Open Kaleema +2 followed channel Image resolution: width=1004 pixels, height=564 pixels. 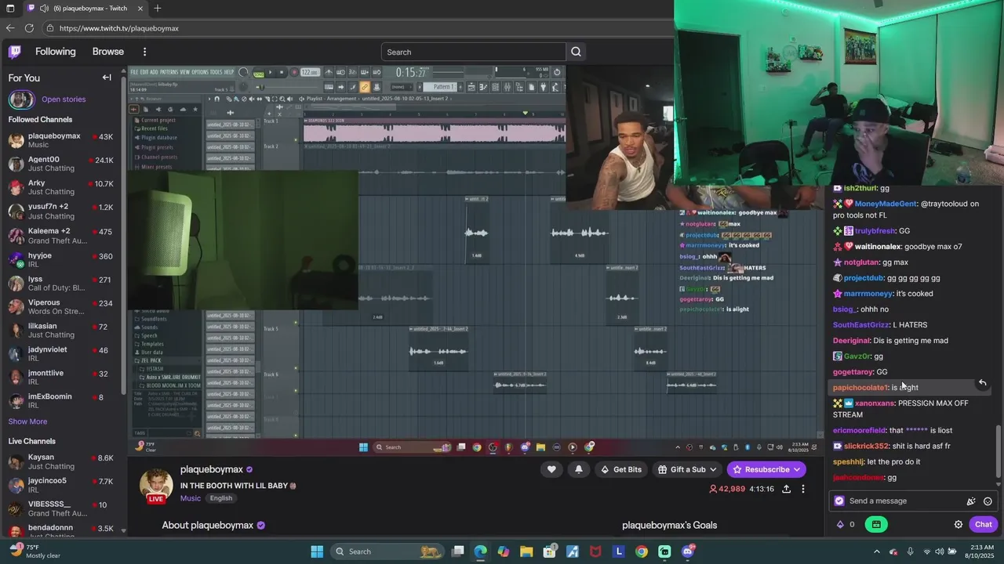click(61, 235)
